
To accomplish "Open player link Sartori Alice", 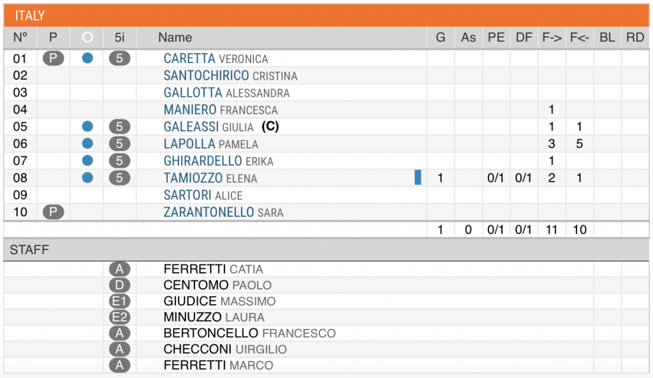I will [x=203, y=195].
